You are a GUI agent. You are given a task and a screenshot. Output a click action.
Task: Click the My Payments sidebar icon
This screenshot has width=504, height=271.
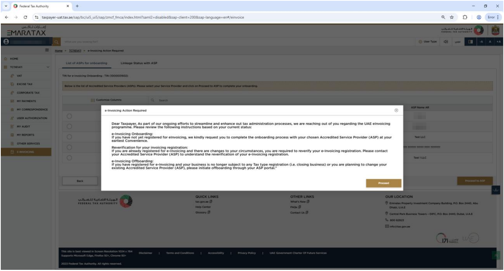pos(12,102)
